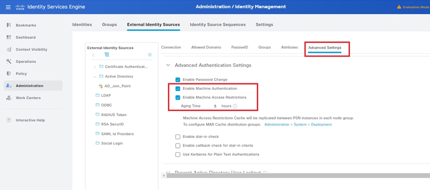The image size is (430, 190).
Task: Switch to the PassiveID tab
Action: point(240,47)
